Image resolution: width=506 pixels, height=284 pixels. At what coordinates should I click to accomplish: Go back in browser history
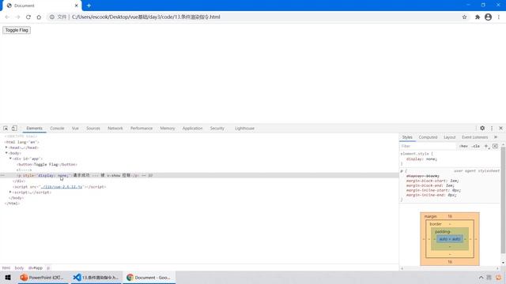(7, 17)
